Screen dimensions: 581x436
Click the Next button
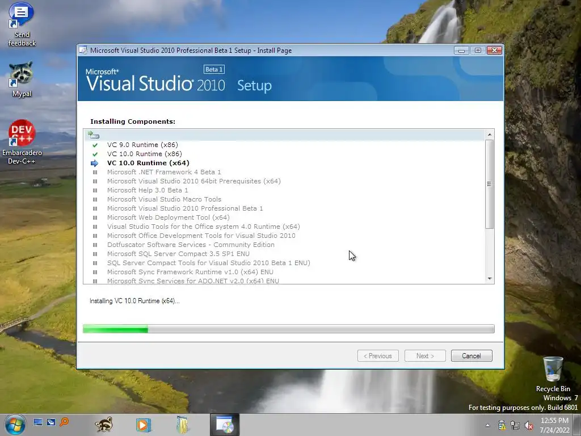[x=425, y=356]
